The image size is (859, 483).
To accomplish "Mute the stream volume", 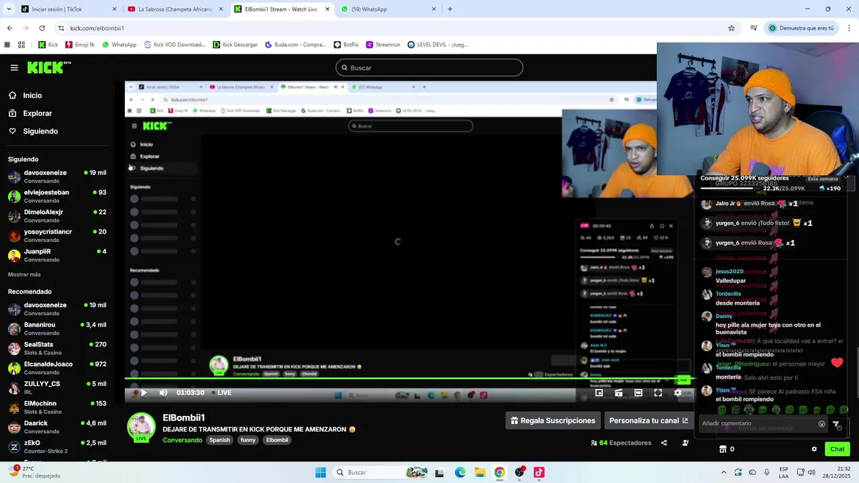I will pos(163,392).
